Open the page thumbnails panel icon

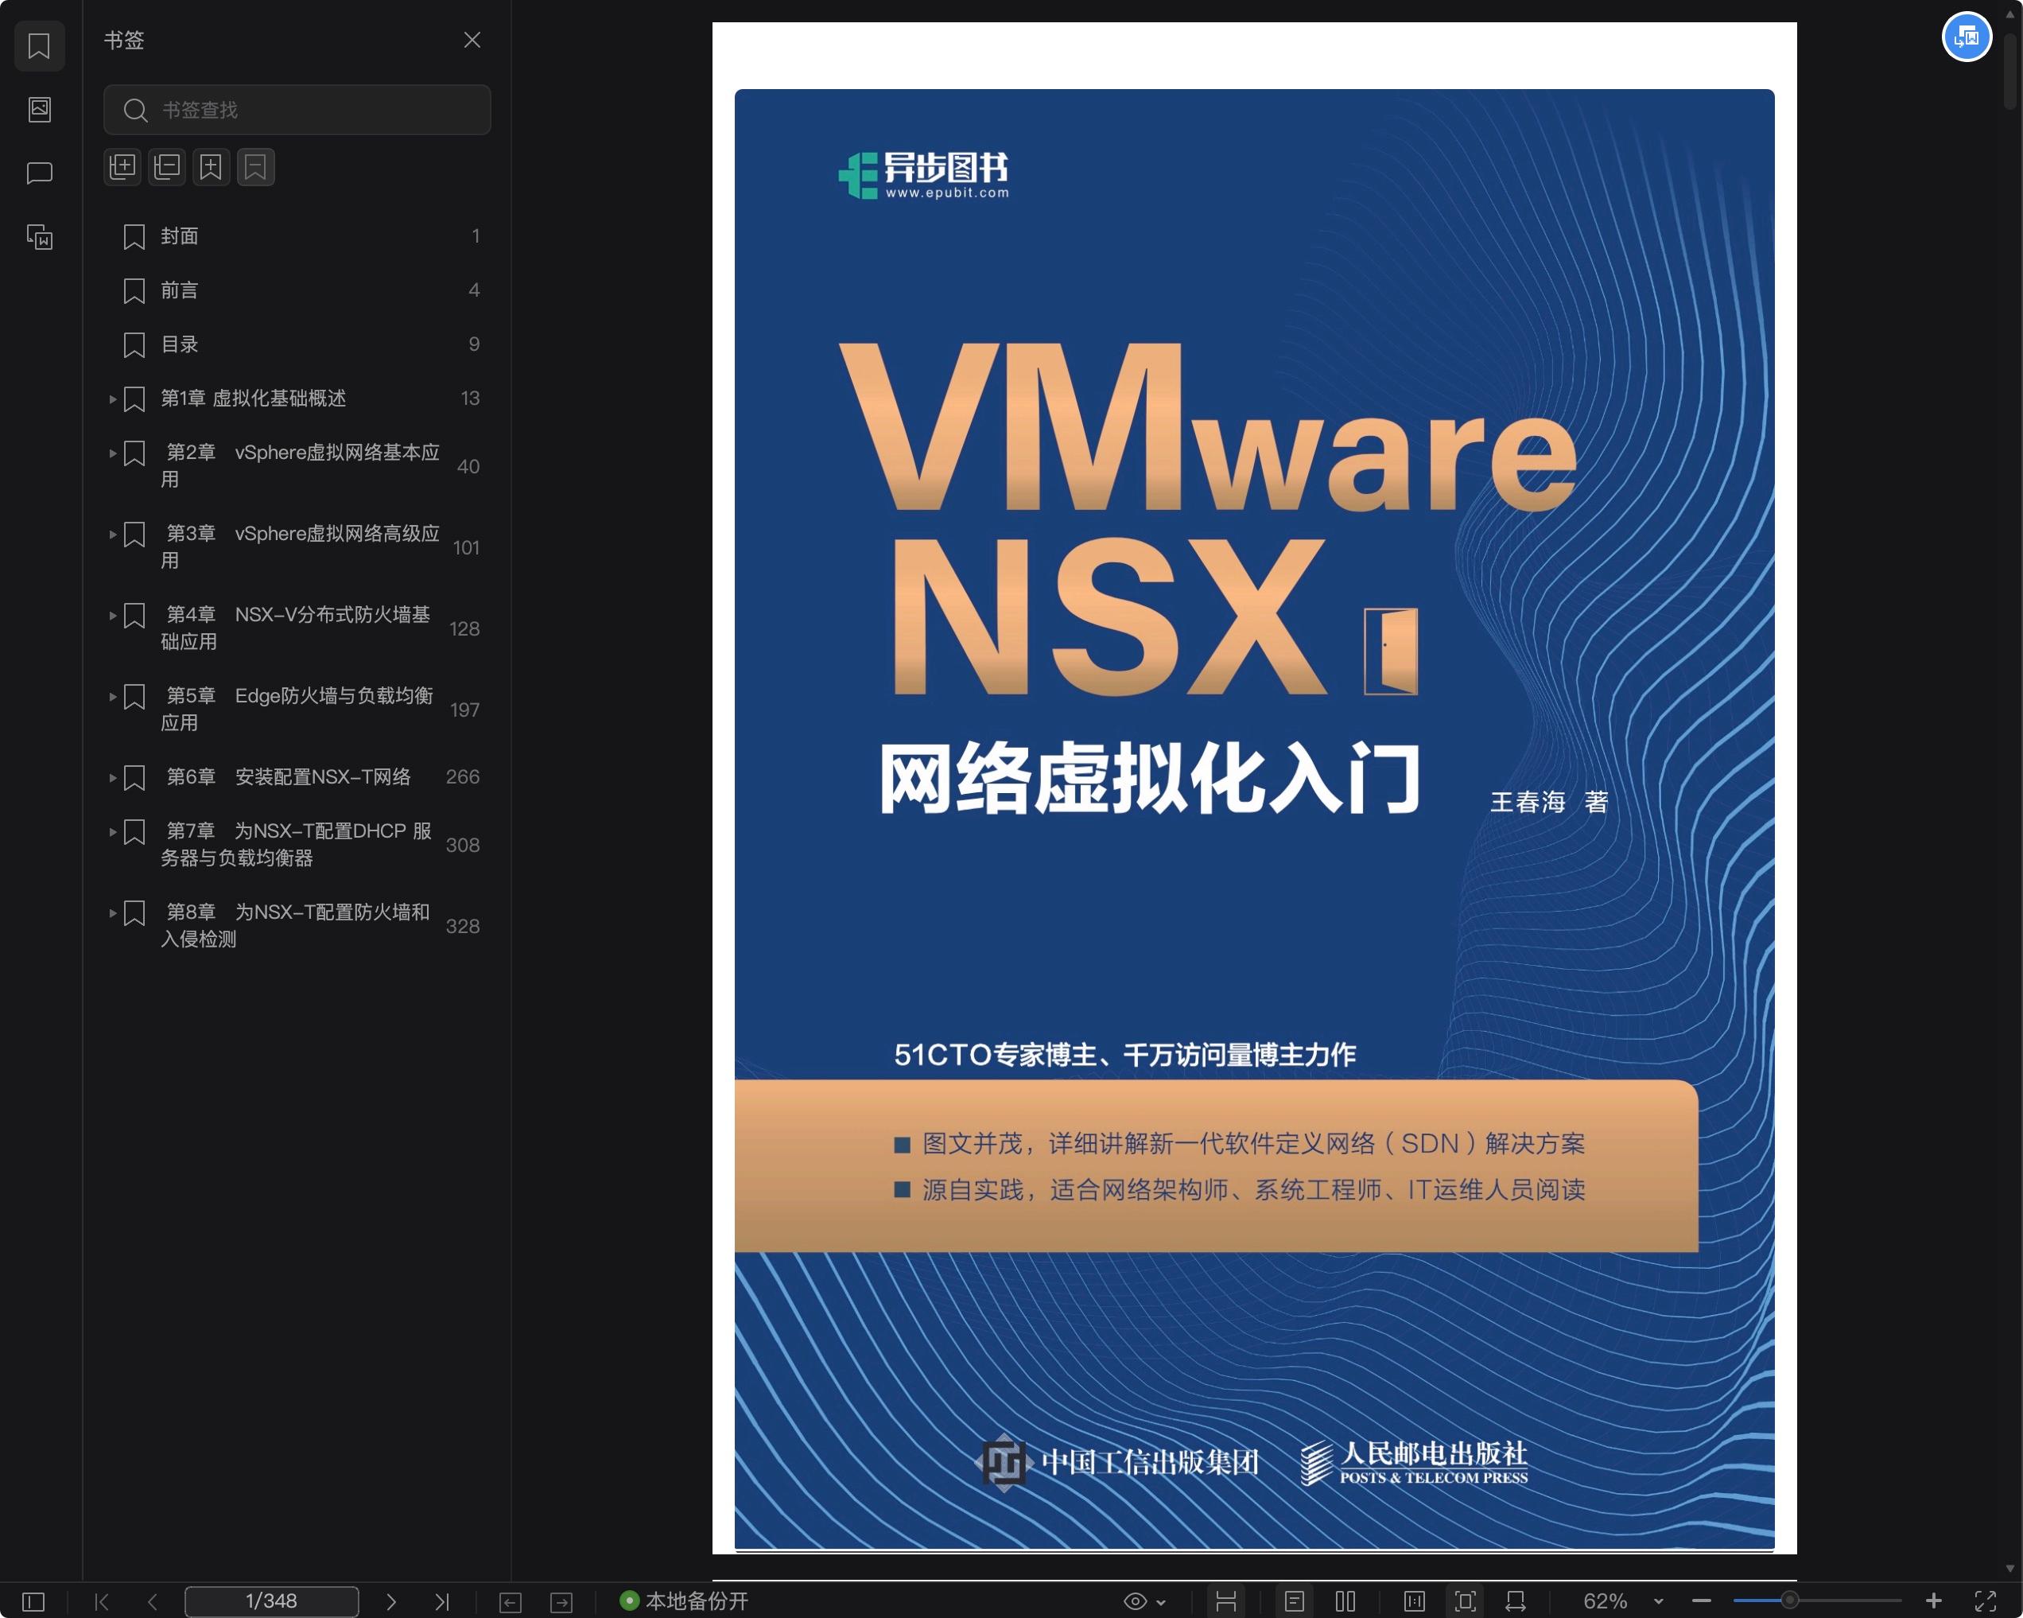(38, 109)
